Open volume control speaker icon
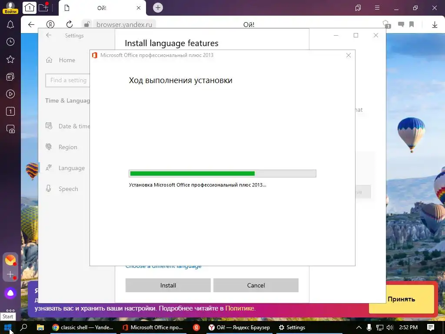Screen dimensions: 445x334 [390, 327]
